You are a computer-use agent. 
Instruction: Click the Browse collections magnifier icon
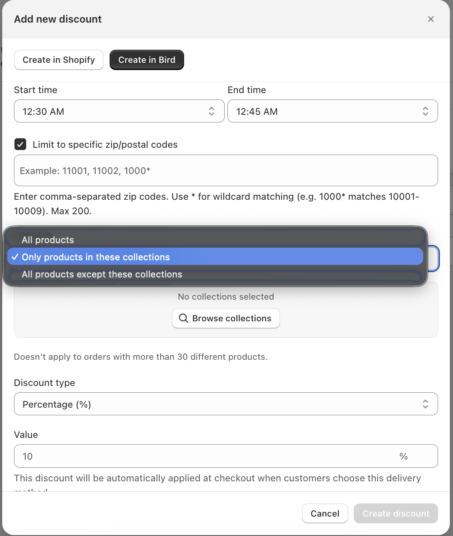[184, 318]
